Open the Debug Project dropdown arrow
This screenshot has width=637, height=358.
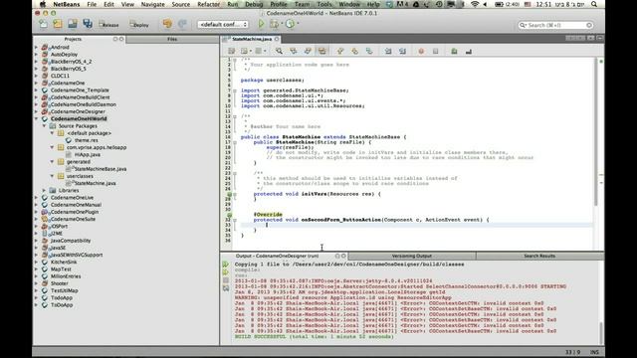tap(283, 24)
